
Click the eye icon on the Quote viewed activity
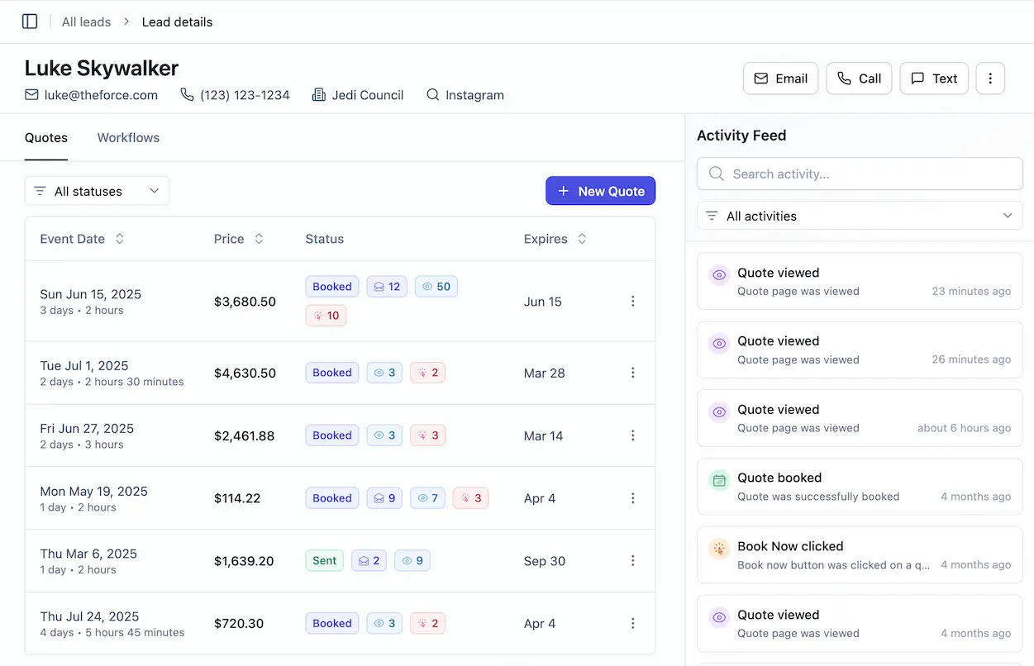click(x=718, y=274)
